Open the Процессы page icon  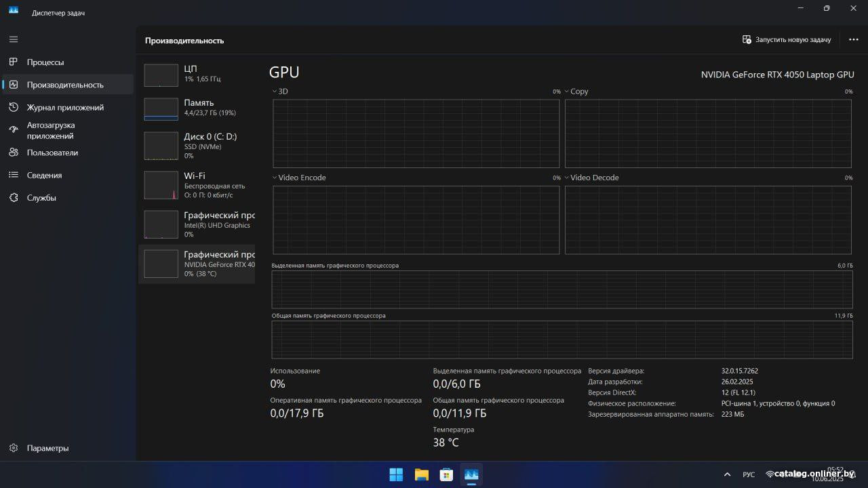14,62
